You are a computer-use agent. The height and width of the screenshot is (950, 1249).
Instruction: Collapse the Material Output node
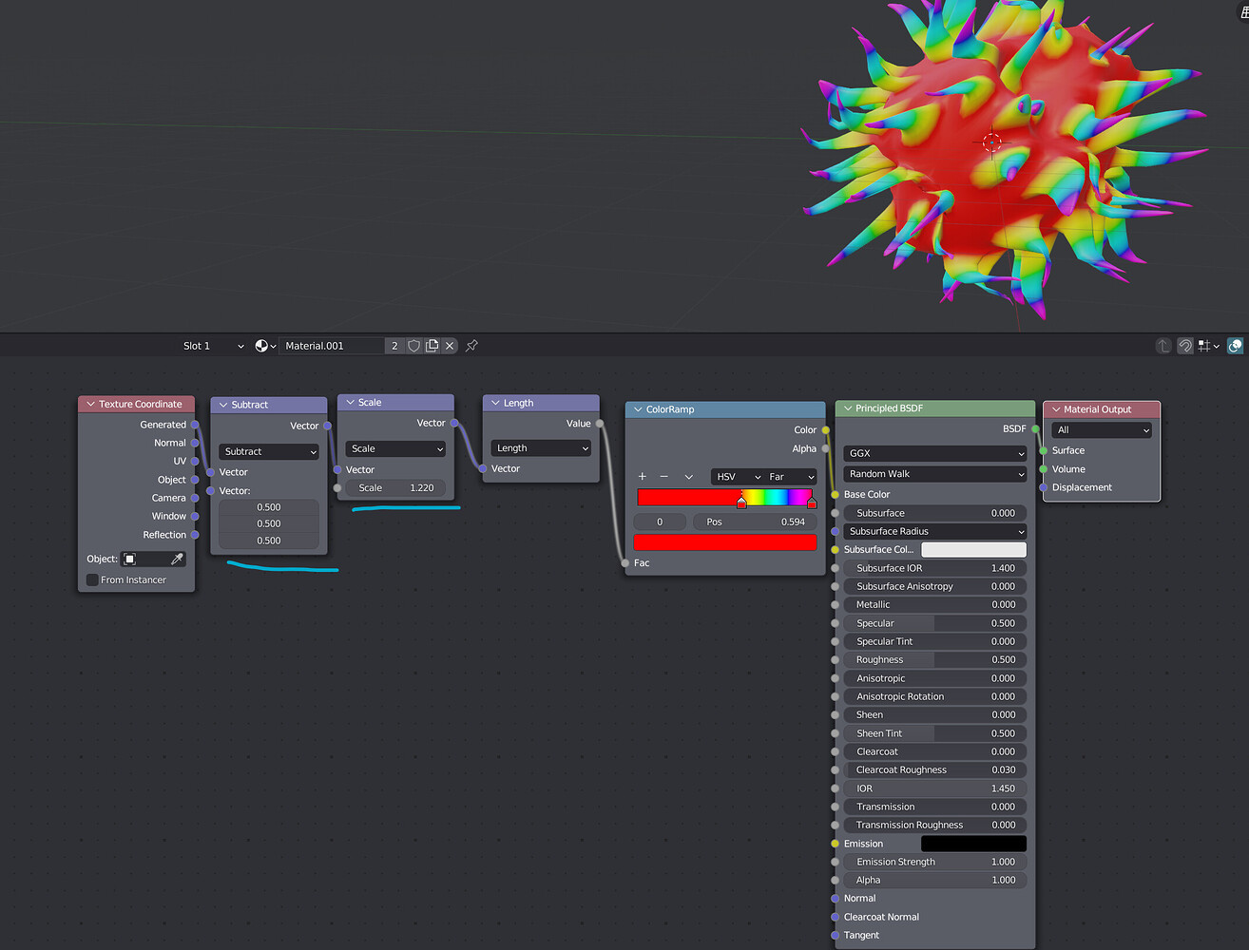(1055, 409)
